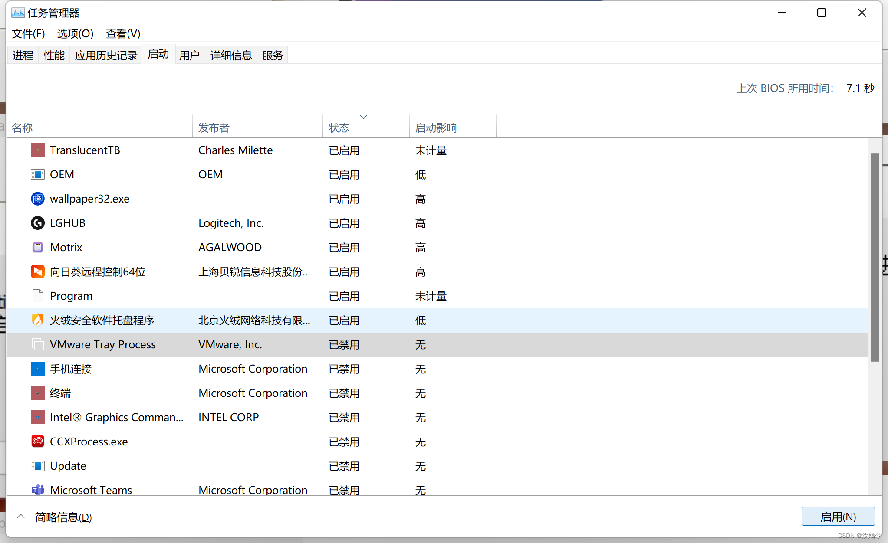
Task: Click publisher INTEL CORP
Action: (229, 417)
